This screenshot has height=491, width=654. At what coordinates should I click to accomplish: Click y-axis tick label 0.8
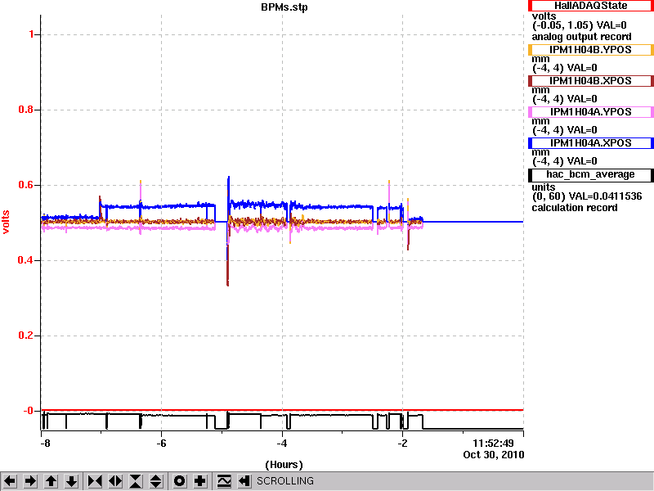(x=26, y=110)
